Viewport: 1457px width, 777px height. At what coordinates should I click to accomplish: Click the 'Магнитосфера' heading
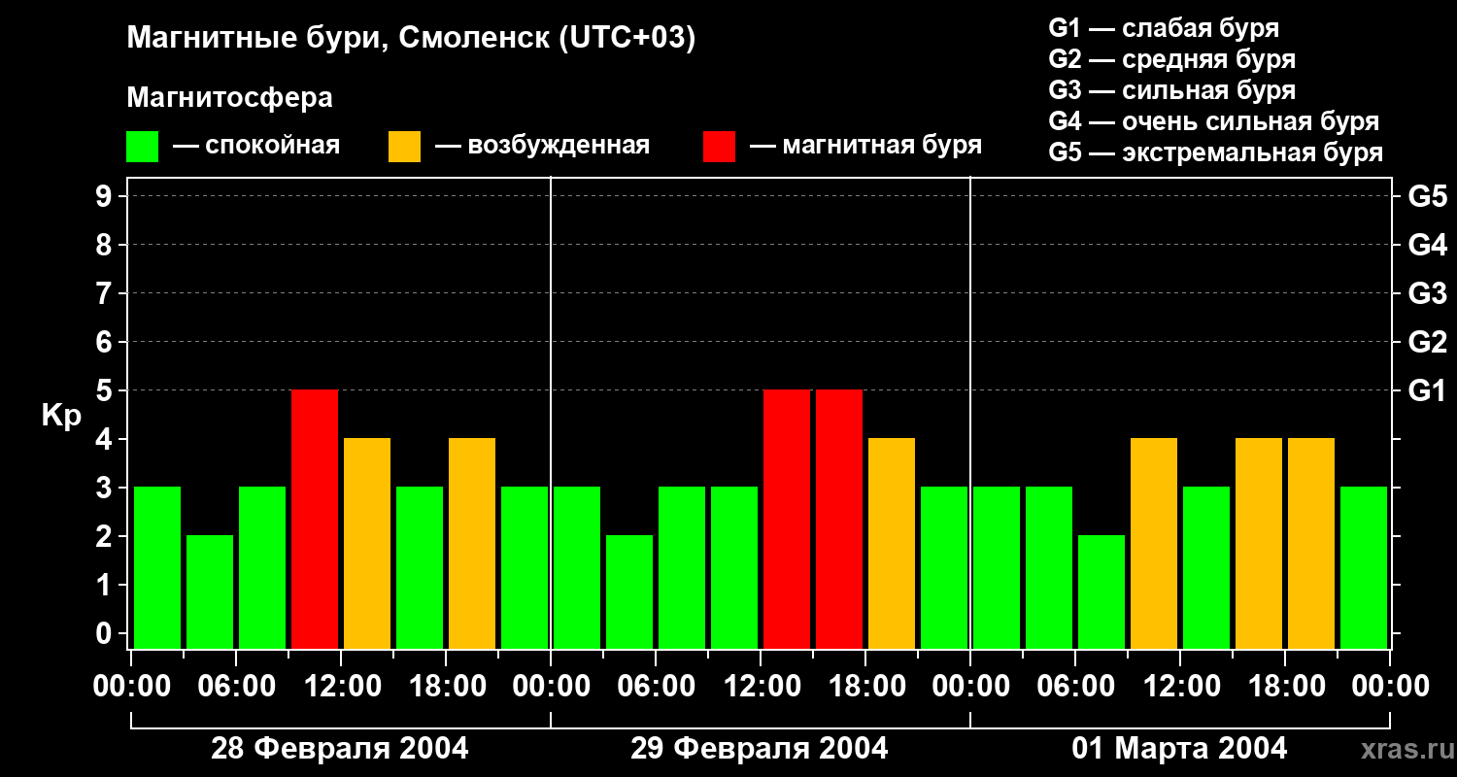tap(229, 98)
